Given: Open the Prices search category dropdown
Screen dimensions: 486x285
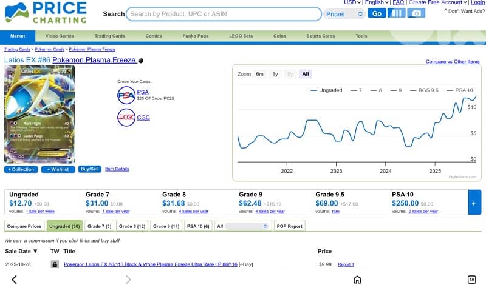Looking at the screenshot, I should (344, 13).
